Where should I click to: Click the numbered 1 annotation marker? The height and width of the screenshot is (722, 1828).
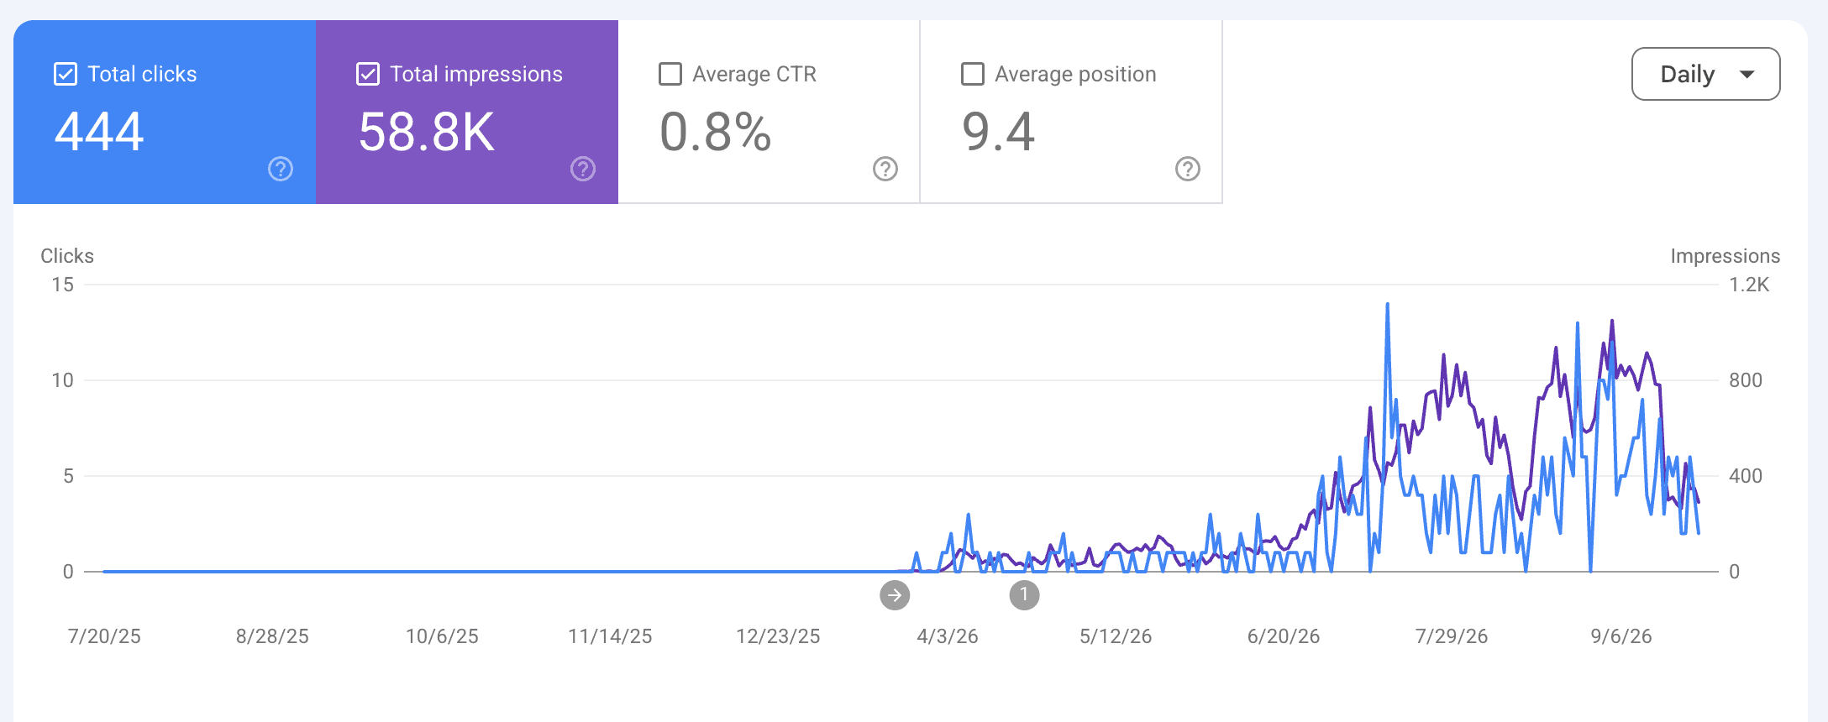click(1024, 595)
